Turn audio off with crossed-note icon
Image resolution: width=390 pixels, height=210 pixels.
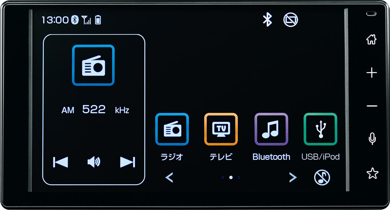coord(322,177)
